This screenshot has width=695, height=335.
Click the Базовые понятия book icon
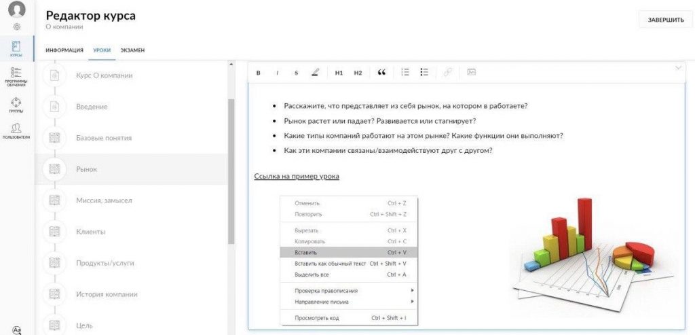pos(54,138)
